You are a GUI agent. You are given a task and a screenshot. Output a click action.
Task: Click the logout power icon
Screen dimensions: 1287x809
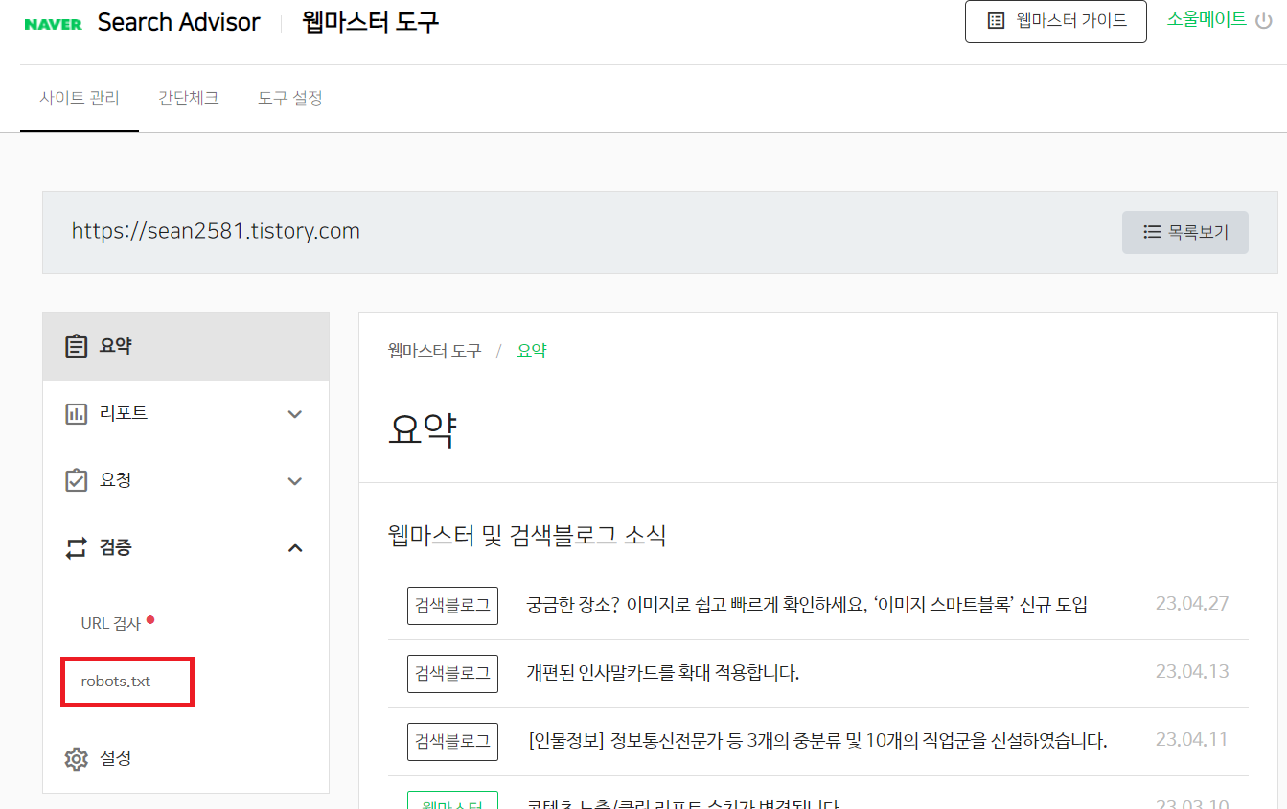(1264, 20)
